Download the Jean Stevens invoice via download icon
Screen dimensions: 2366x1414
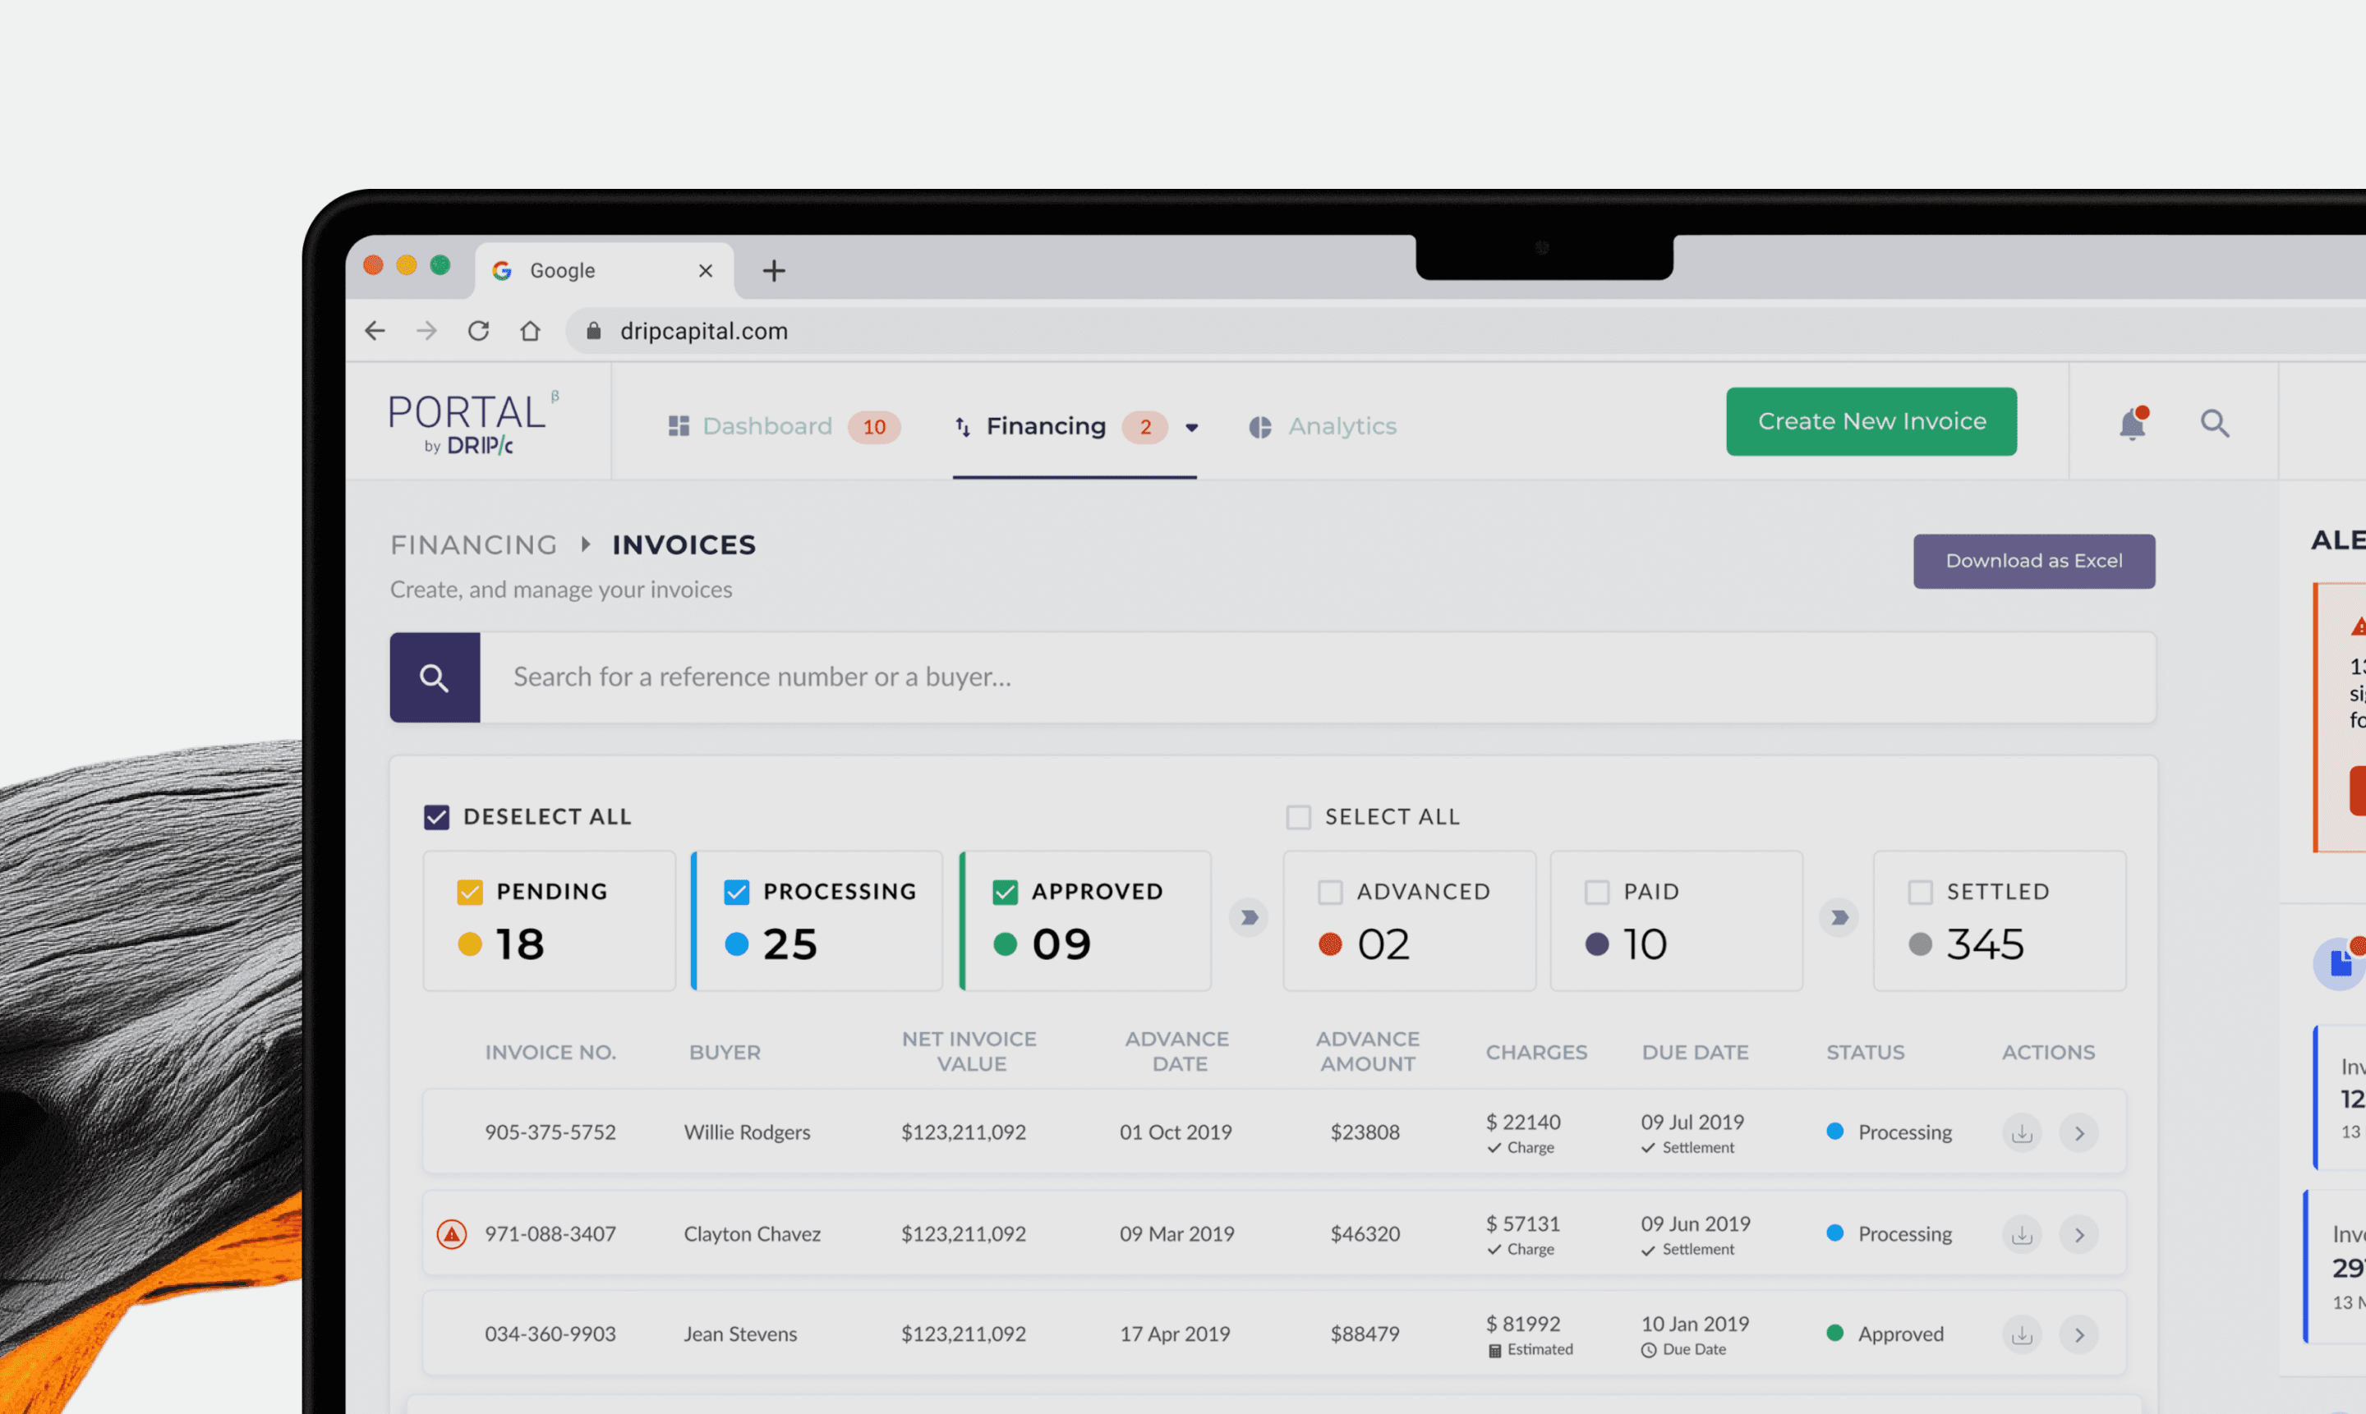pyautogui.click(x=2021, y=1334)
